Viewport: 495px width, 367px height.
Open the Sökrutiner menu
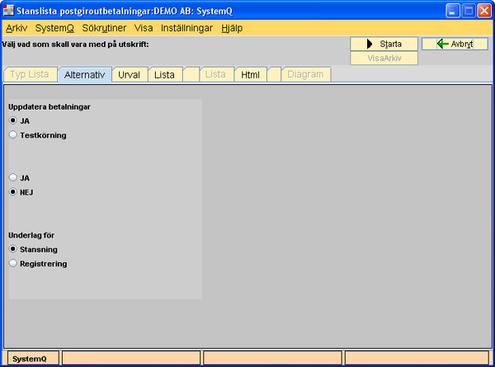(105, 28)
